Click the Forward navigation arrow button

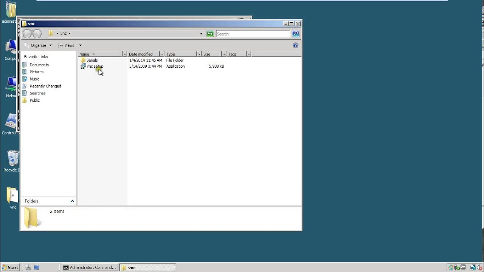pyautogui.click(x=37, y=34)
